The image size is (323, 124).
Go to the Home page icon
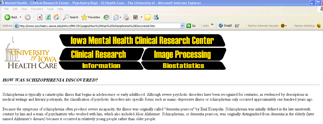click(56, 17)
